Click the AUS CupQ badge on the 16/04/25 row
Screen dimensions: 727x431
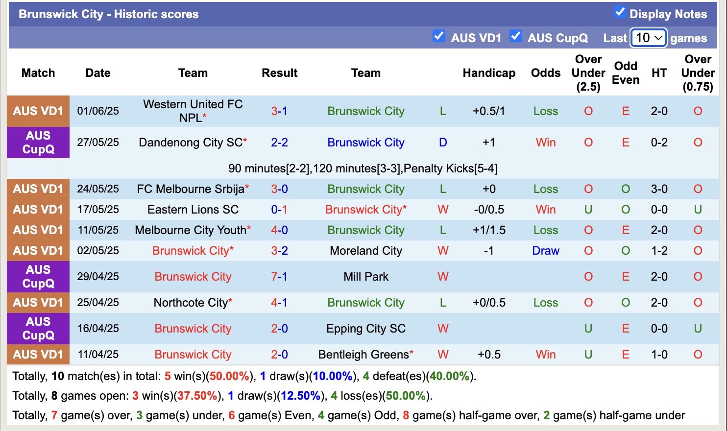pos(38,329)
